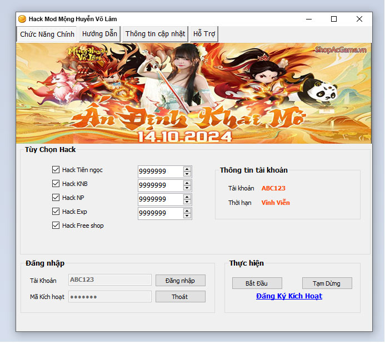Select the Hỗ Trợ tab
This screenshot has width=385, height=343.
coord(204,34)
